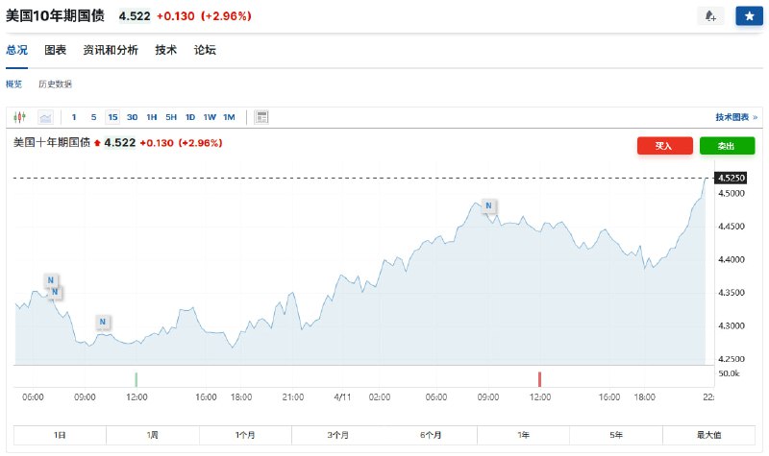Select the 1D chart interval
This screenshot has height=456, width=769.
pos(190,117)
